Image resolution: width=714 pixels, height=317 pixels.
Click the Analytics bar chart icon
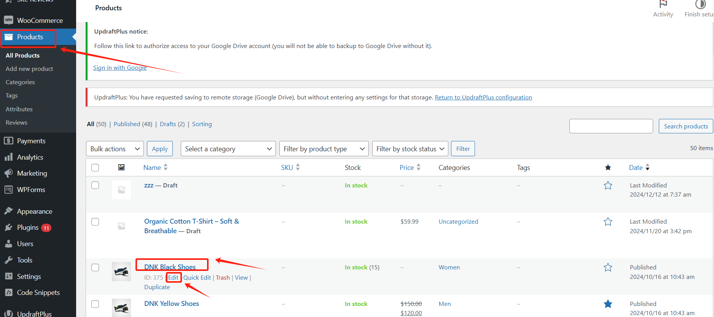(x=8, y=157)
